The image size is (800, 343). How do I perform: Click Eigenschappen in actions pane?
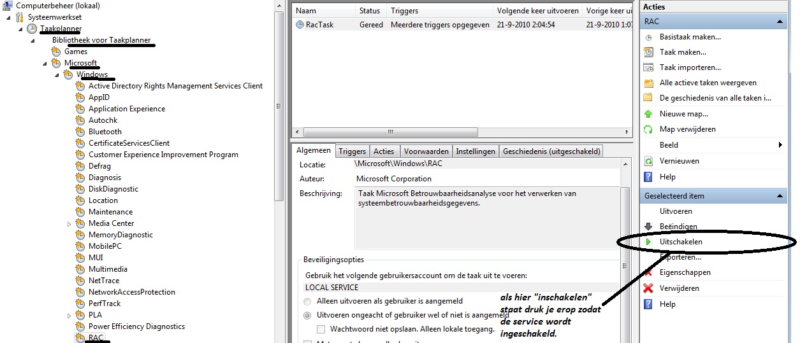685,272
